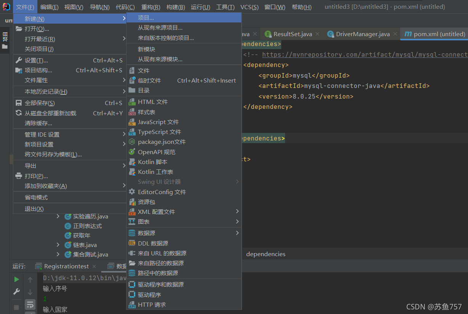Expand the 链表.java tree node
The height and width of the screenshot is (314, 468).
(x=58, y=245)
